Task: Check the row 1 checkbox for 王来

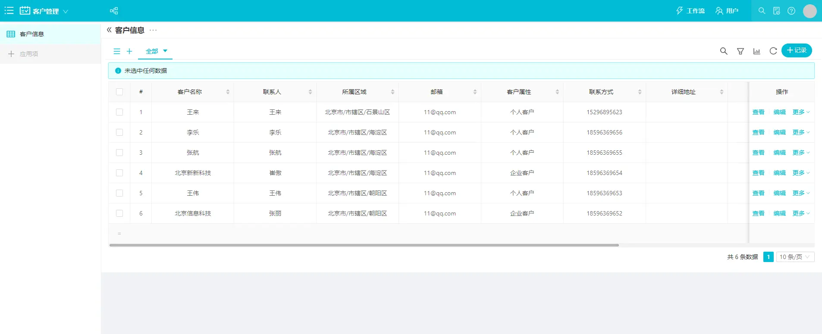Action: 119,112
